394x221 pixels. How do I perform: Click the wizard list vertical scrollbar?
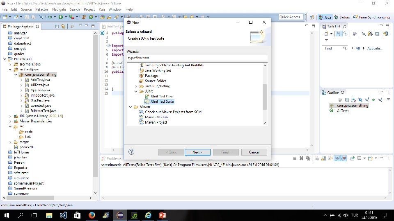pos(265,97)
